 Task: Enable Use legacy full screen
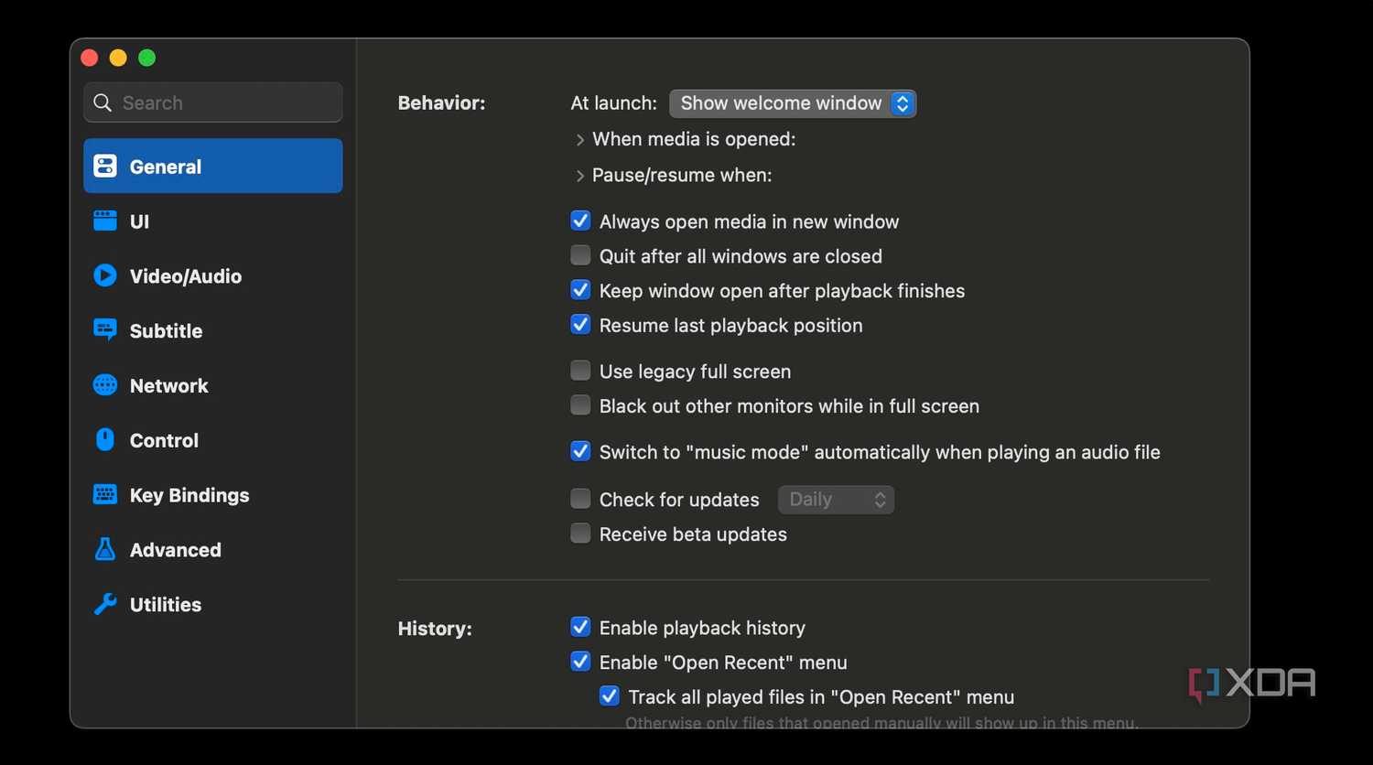point(580,371)
